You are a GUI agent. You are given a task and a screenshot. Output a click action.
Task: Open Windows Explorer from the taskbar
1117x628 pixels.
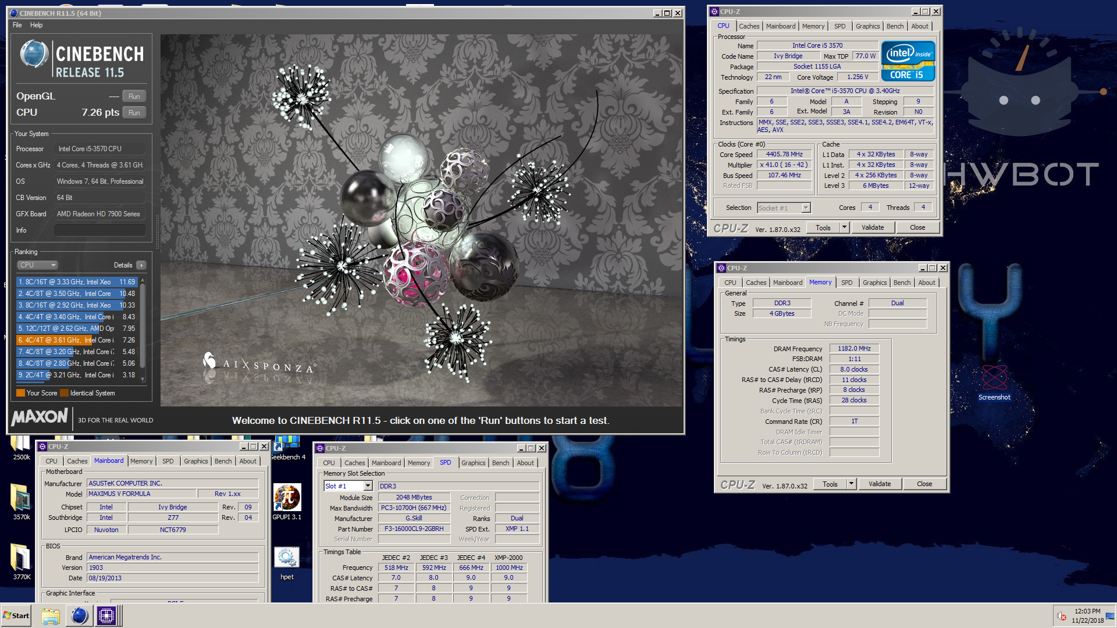point(51,616)
